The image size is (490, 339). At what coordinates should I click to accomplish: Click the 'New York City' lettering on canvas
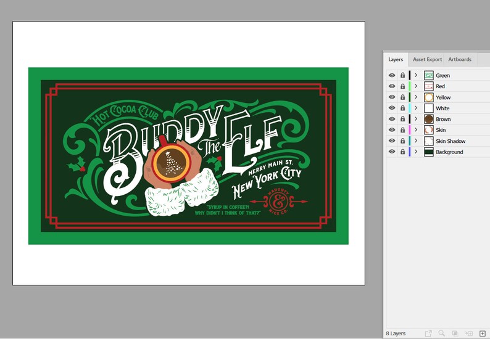click(x=267, y=182)
